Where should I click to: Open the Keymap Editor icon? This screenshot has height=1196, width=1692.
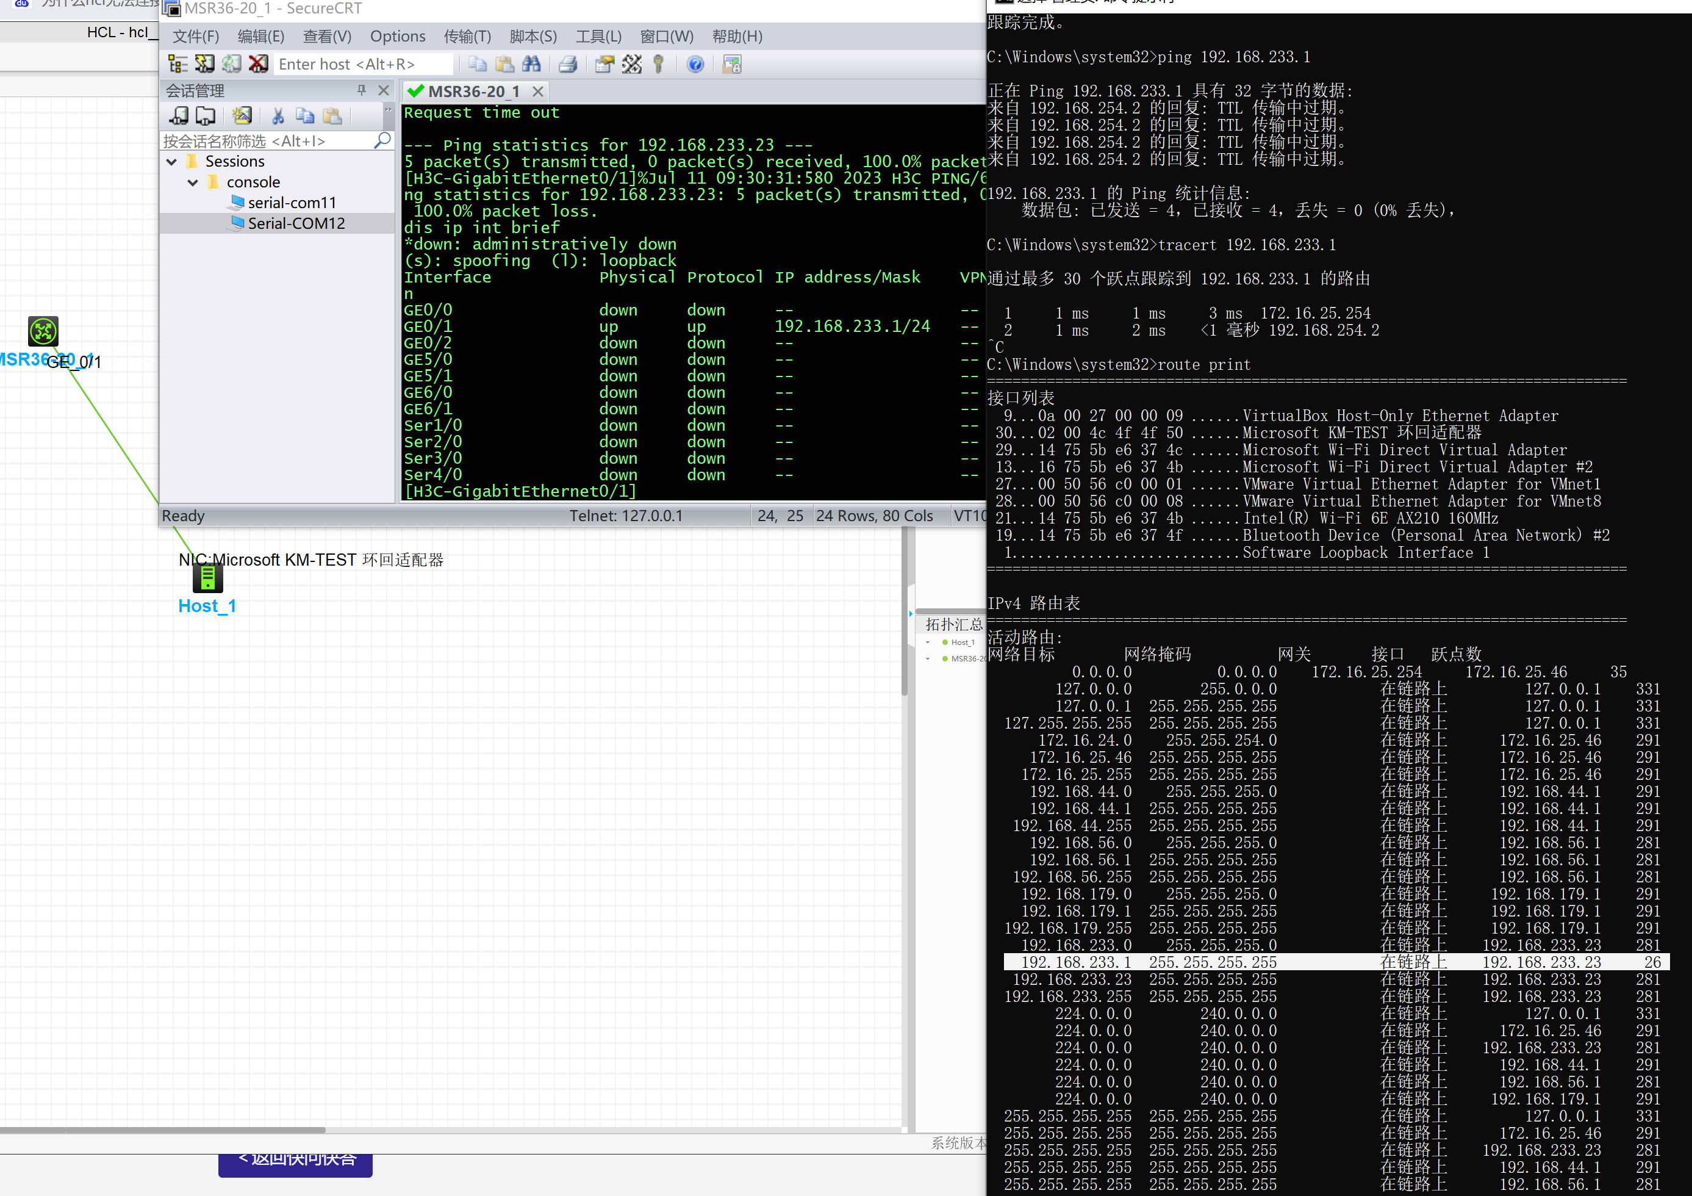click(631, 64)
